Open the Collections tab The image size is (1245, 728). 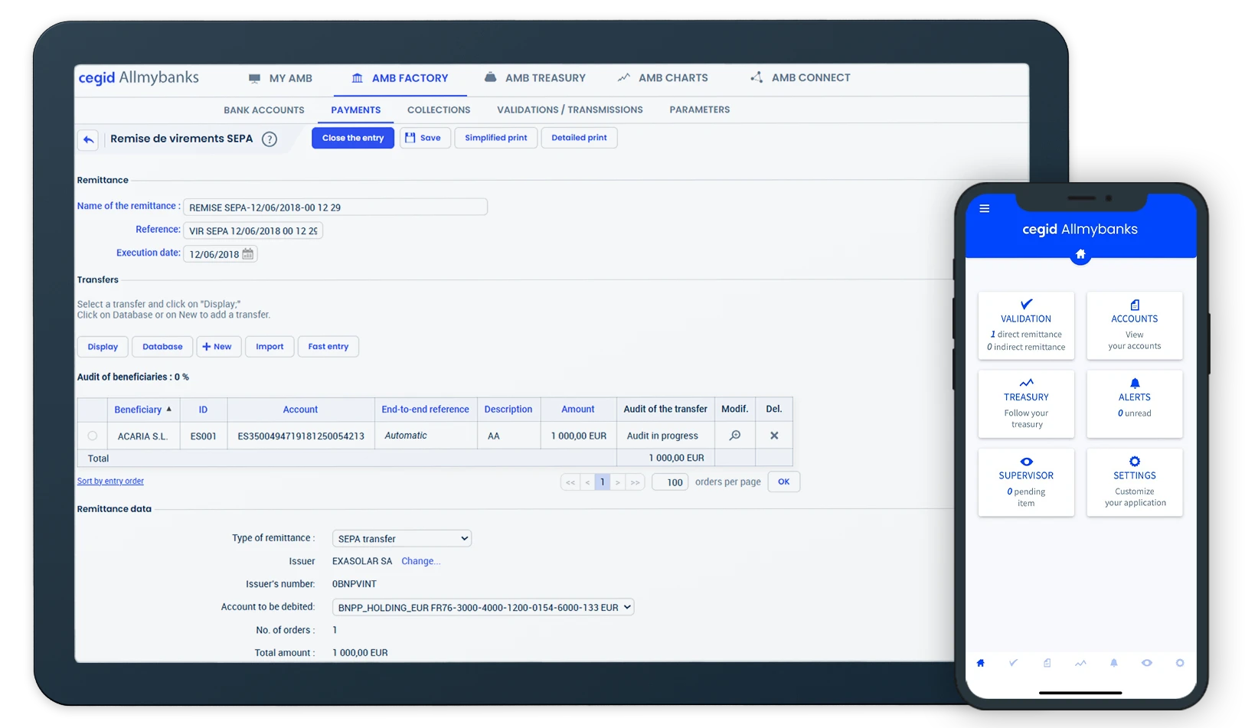[x=439, y=110]
